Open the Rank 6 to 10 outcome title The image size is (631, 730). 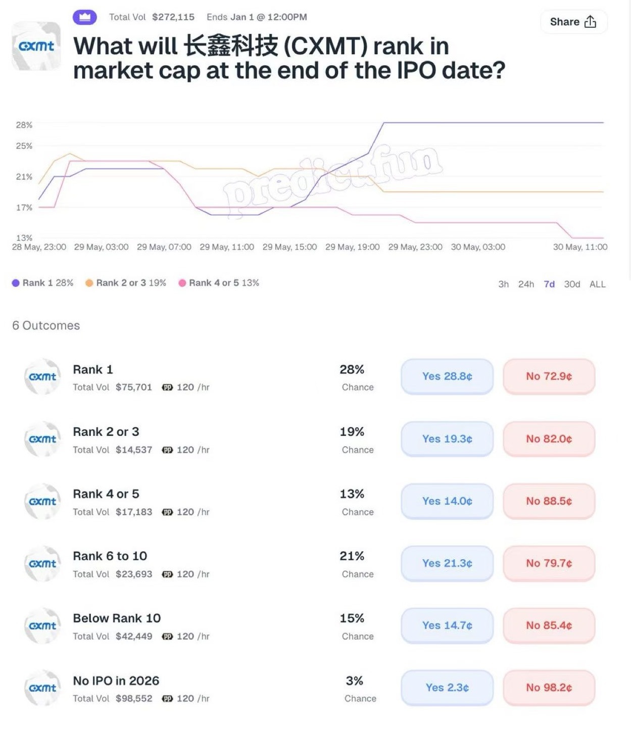[x=110, y=556]
